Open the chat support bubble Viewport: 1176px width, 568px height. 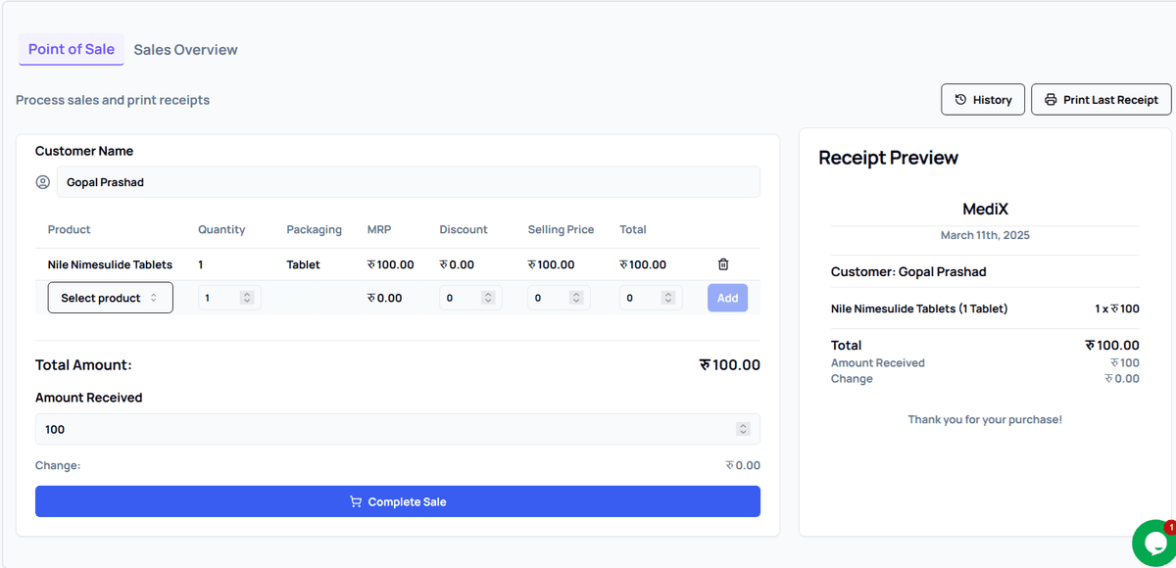[x=1154, y=543]
